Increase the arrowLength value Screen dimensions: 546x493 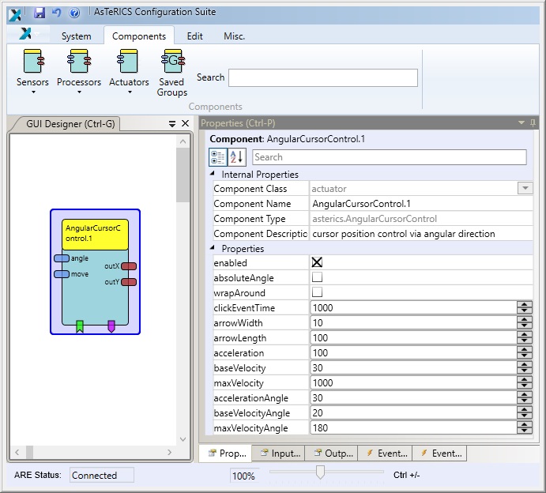coord(525,334)
